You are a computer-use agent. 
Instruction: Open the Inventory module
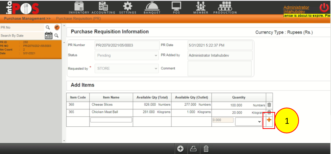point(82,7)
